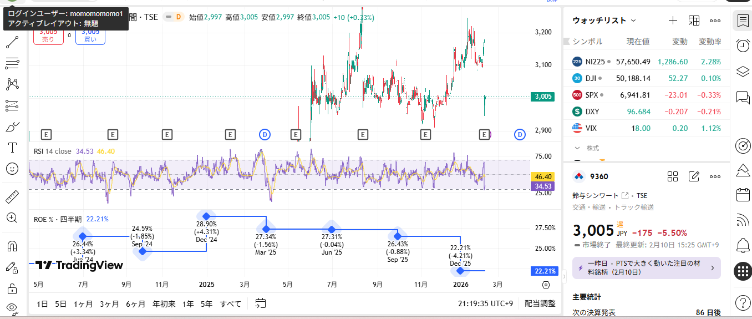Viewport: 752px width, 319px height.
Task: Select the 3ヶ月 time range
Action: tap(109, 303)
